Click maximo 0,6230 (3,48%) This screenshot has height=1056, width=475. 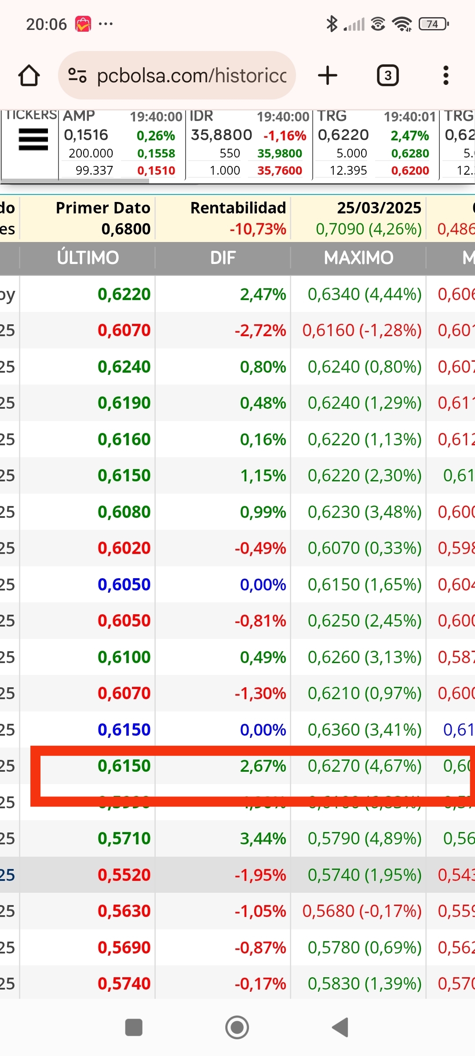coord(365,512)
